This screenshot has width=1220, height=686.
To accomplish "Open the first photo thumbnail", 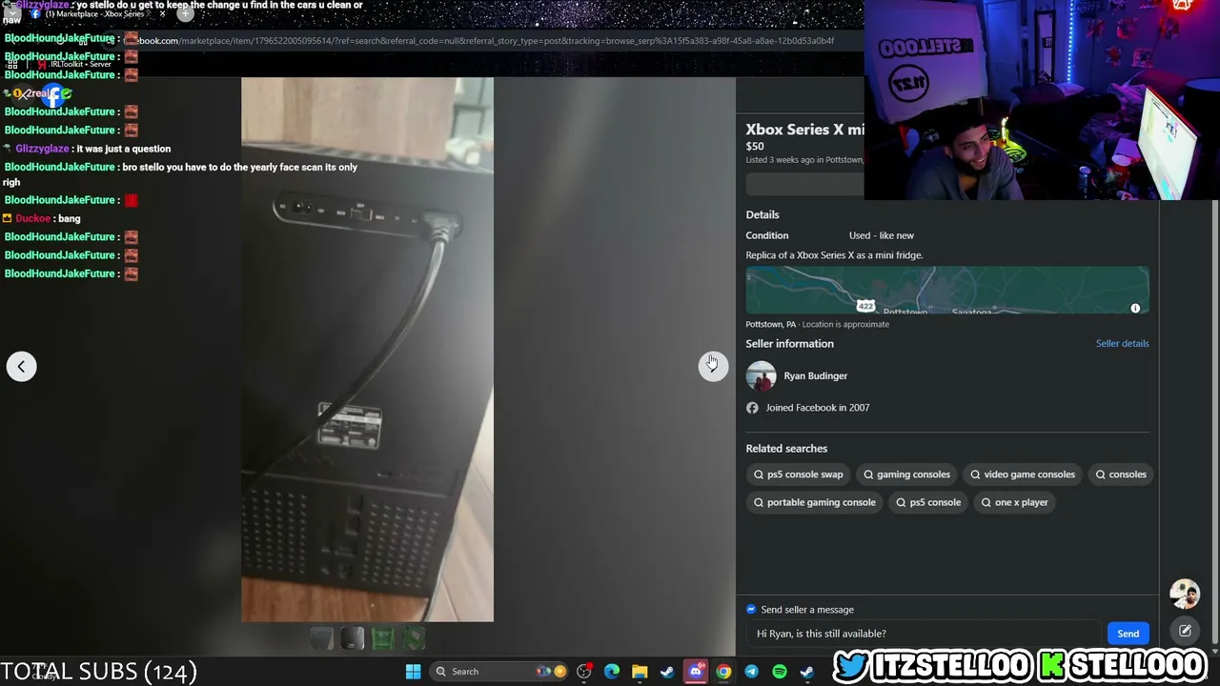I will (x=321, y=638).
